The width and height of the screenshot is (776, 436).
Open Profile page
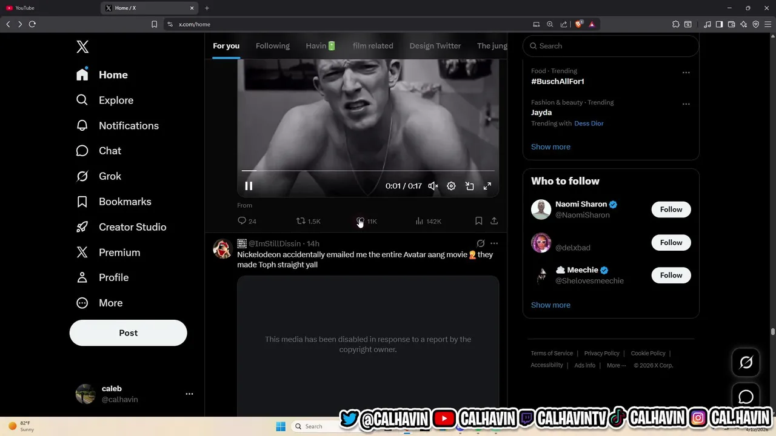click(x=102, y=277)
